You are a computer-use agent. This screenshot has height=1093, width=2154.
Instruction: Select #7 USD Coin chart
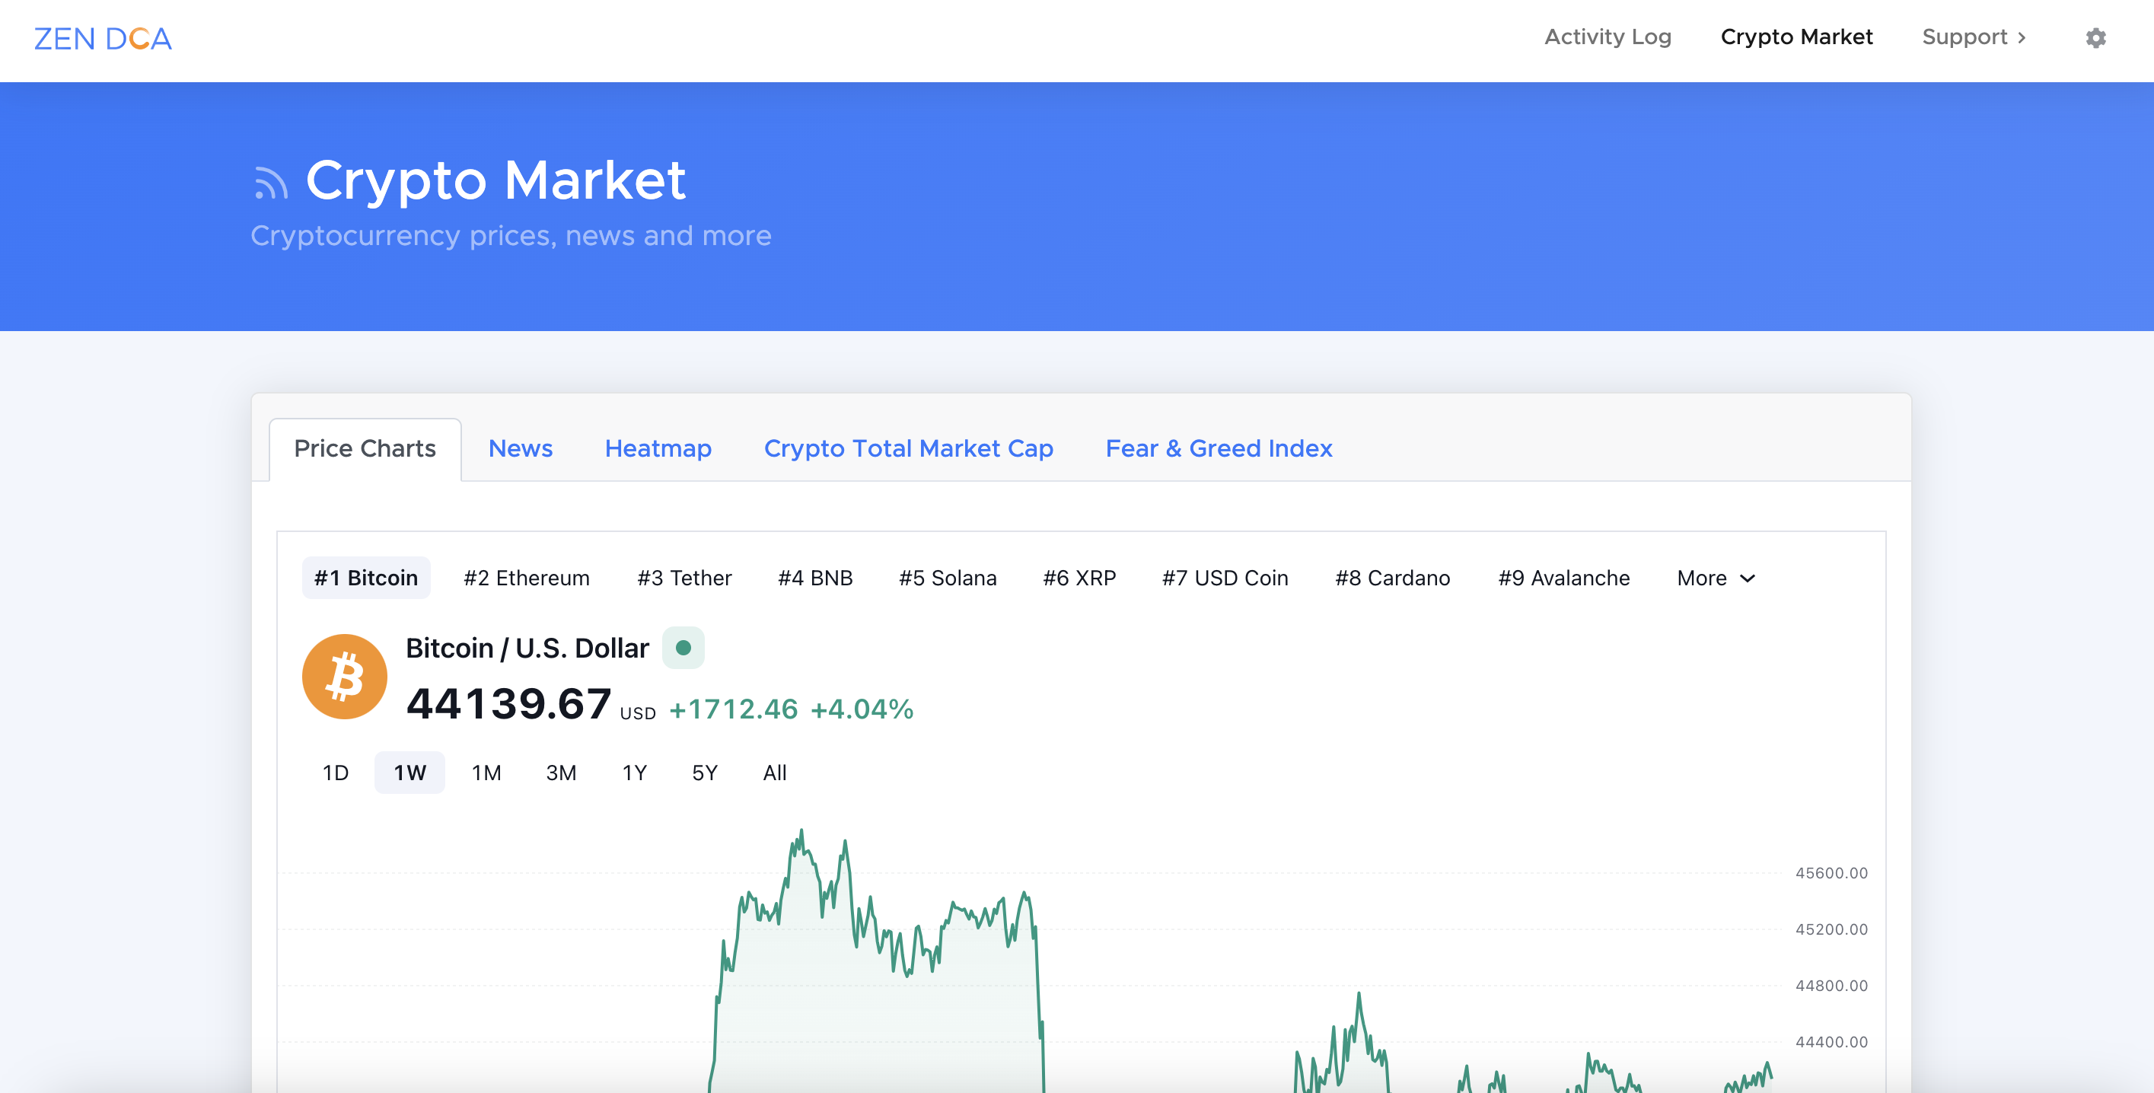(1225, 578)
